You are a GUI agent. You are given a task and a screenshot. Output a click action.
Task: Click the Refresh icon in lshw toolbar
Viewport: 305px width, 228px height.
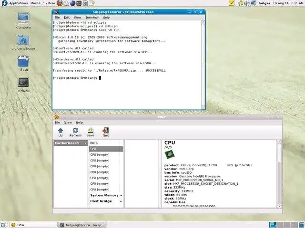75,131
